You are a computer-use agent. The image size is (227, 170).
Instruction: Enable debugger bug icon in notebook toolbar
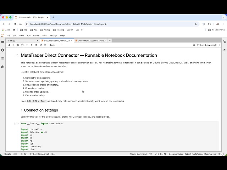[194, 45]
